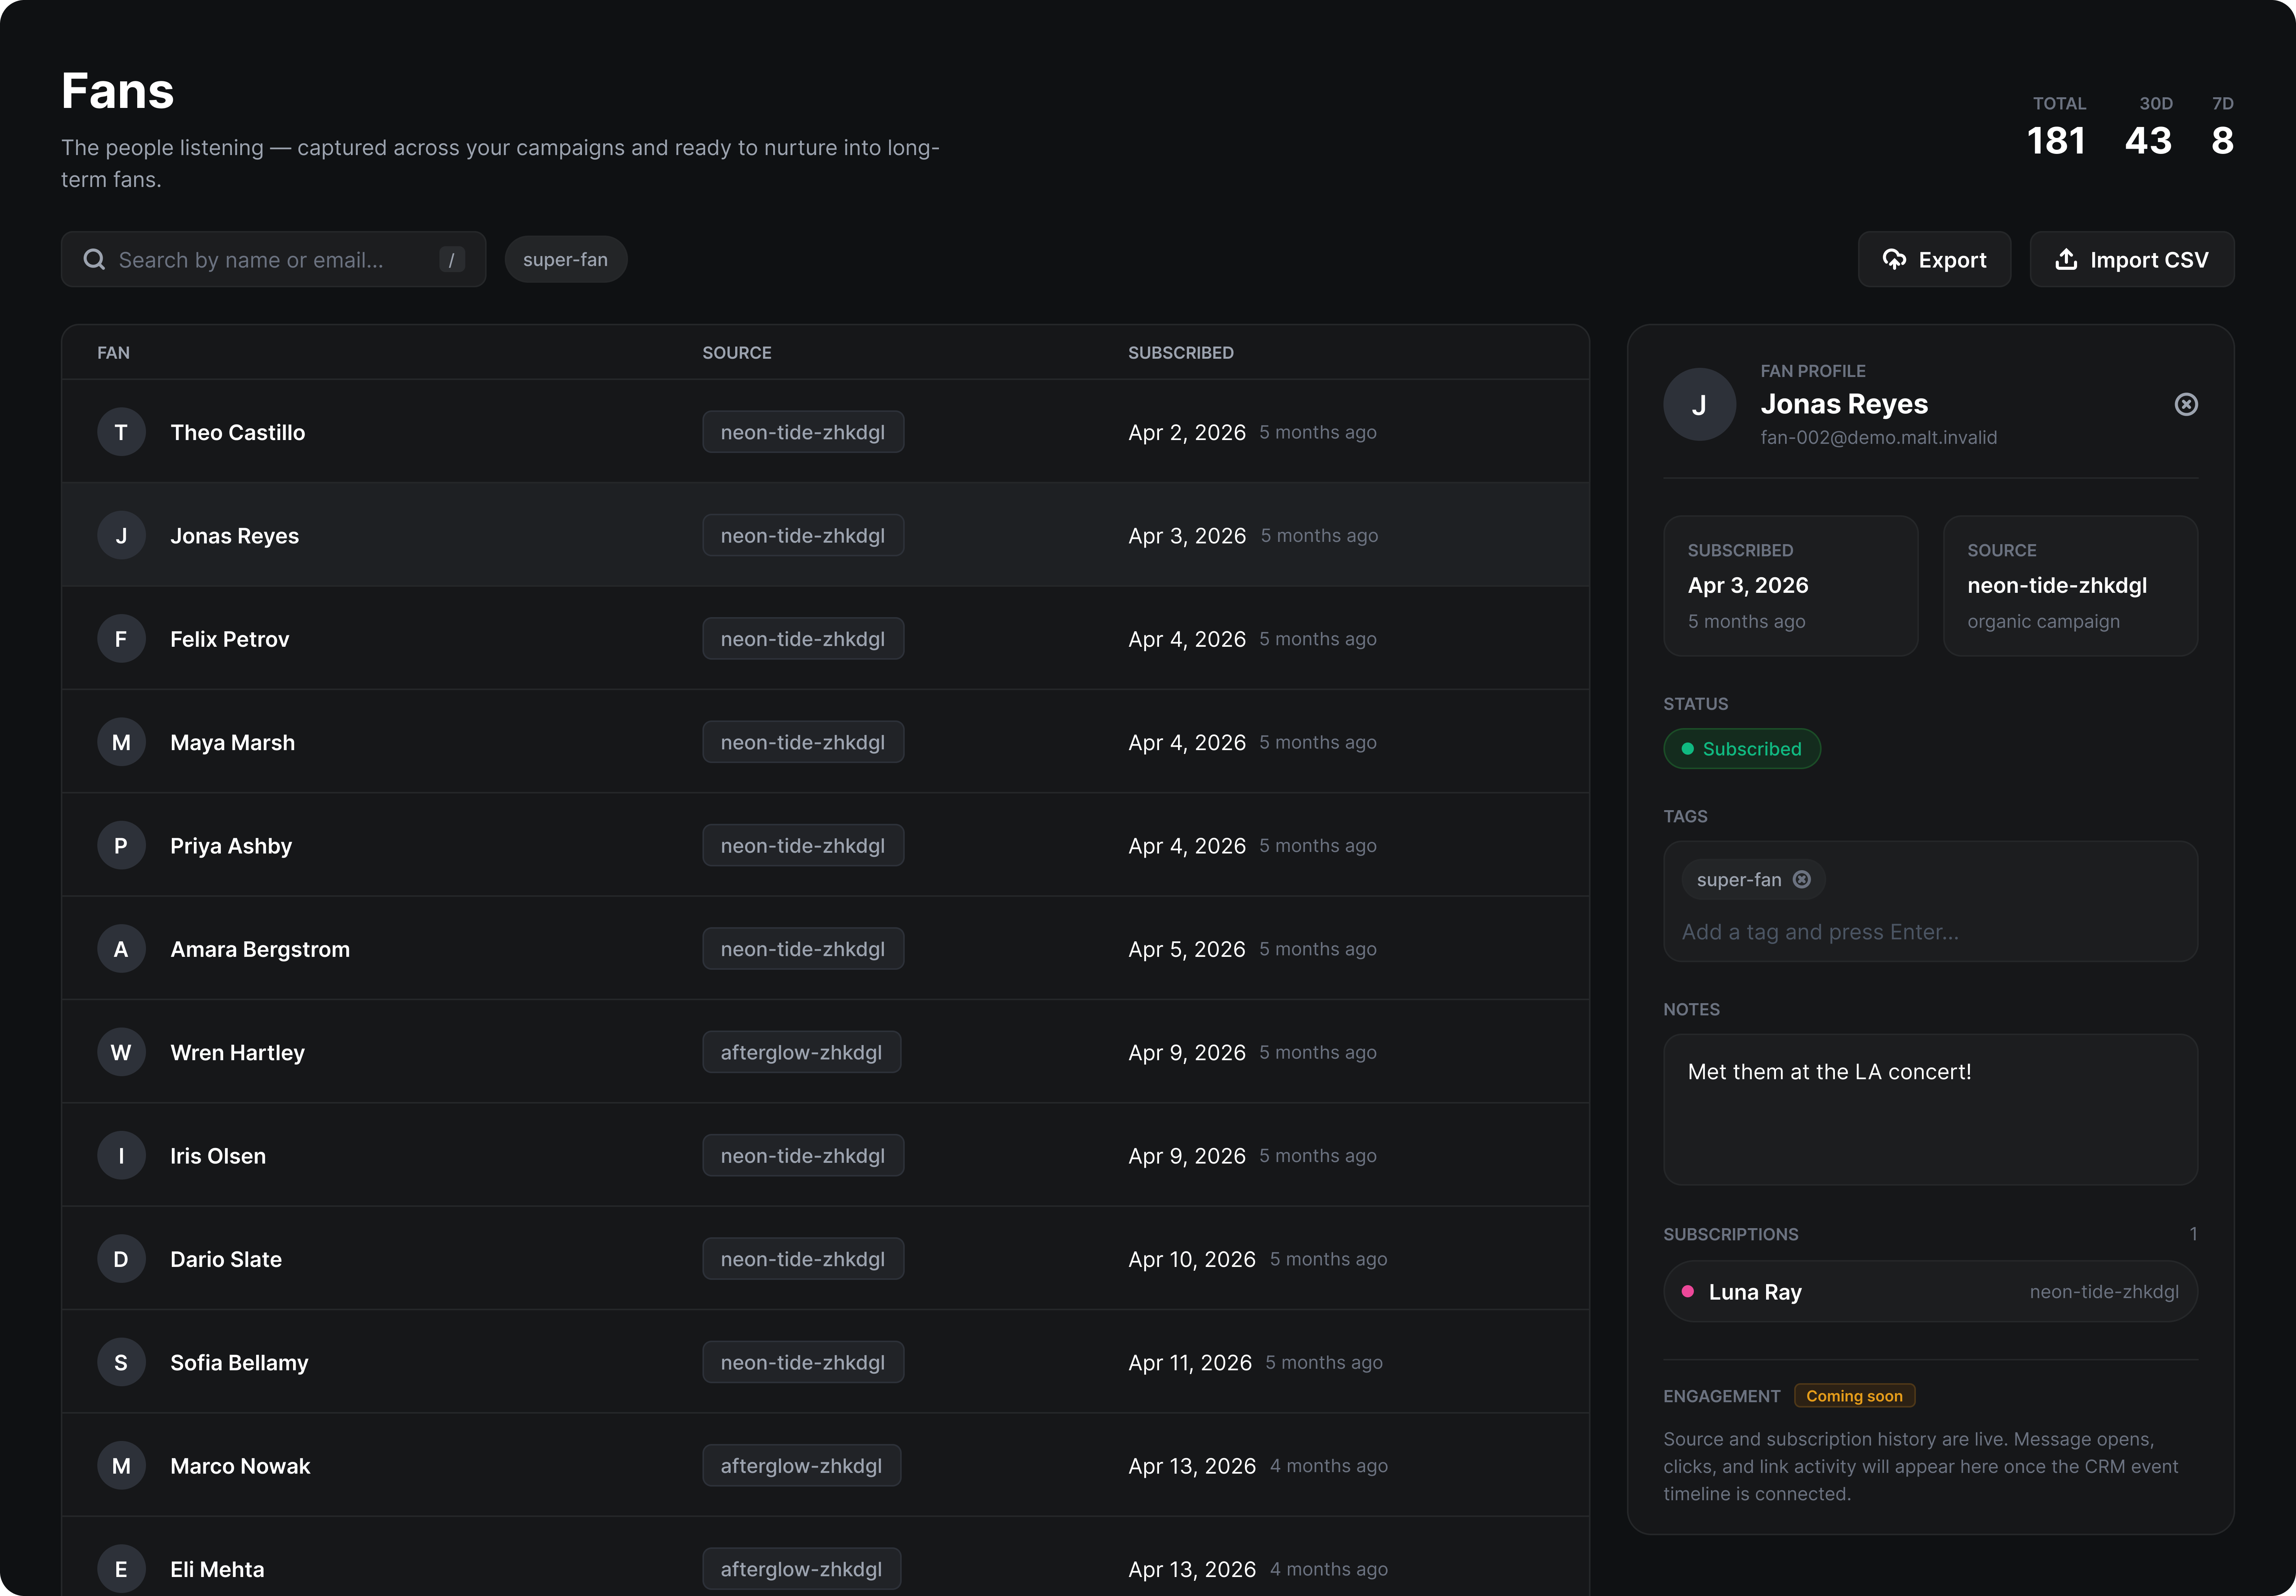Click the pink dot beside Luna Ray
The width and height of the screenshot is (2296, 1596).
pyautogui.click(x=1688, y=1291)
